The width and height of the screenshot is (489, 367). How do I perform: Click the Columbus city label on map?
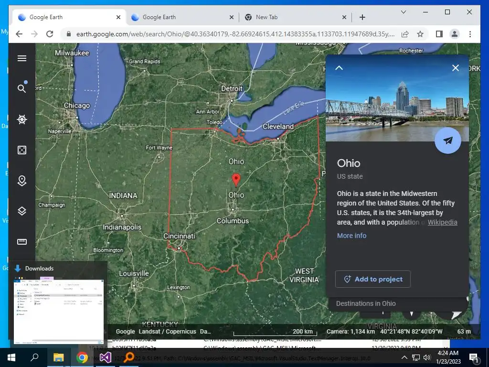pyautogui.click(x=233, y=221)
